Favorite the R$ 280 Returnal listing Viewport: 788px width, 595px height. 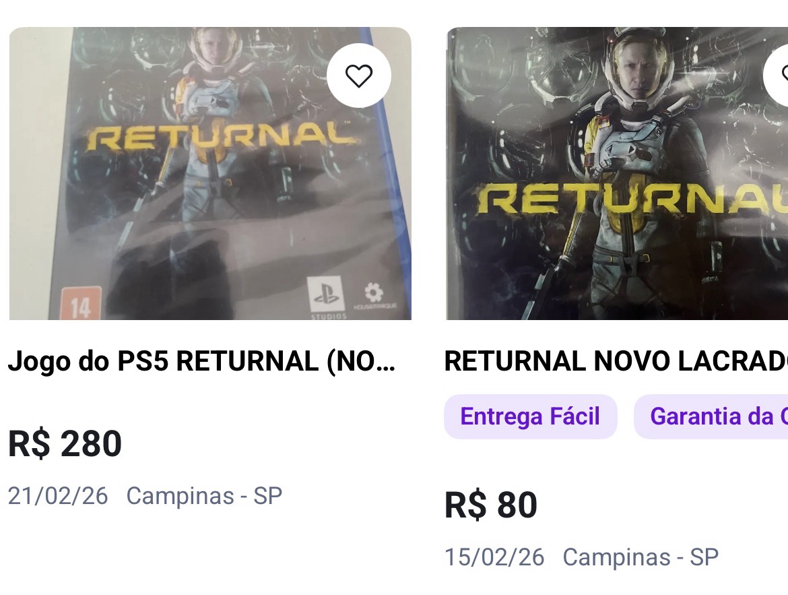[x=358, y=76]
